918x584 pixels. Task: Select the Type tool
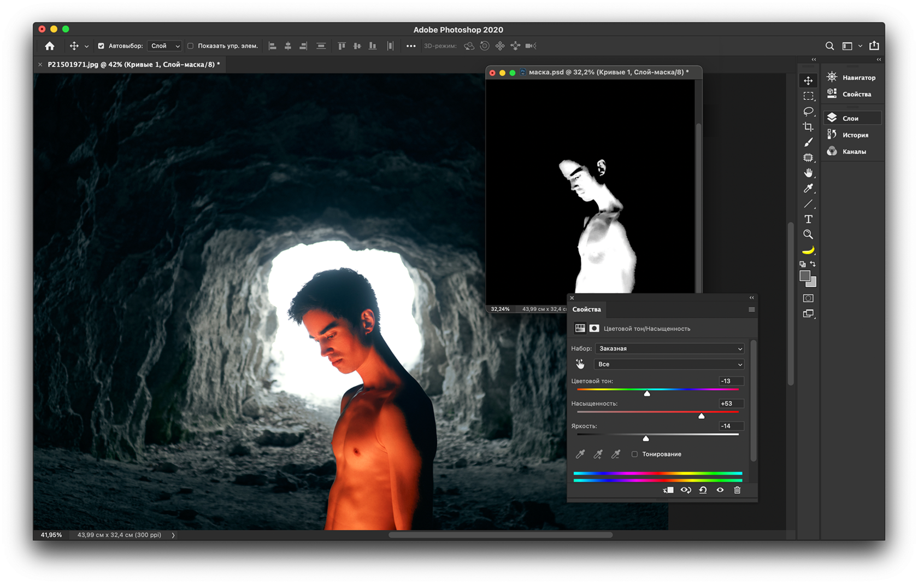coord(809,219)
